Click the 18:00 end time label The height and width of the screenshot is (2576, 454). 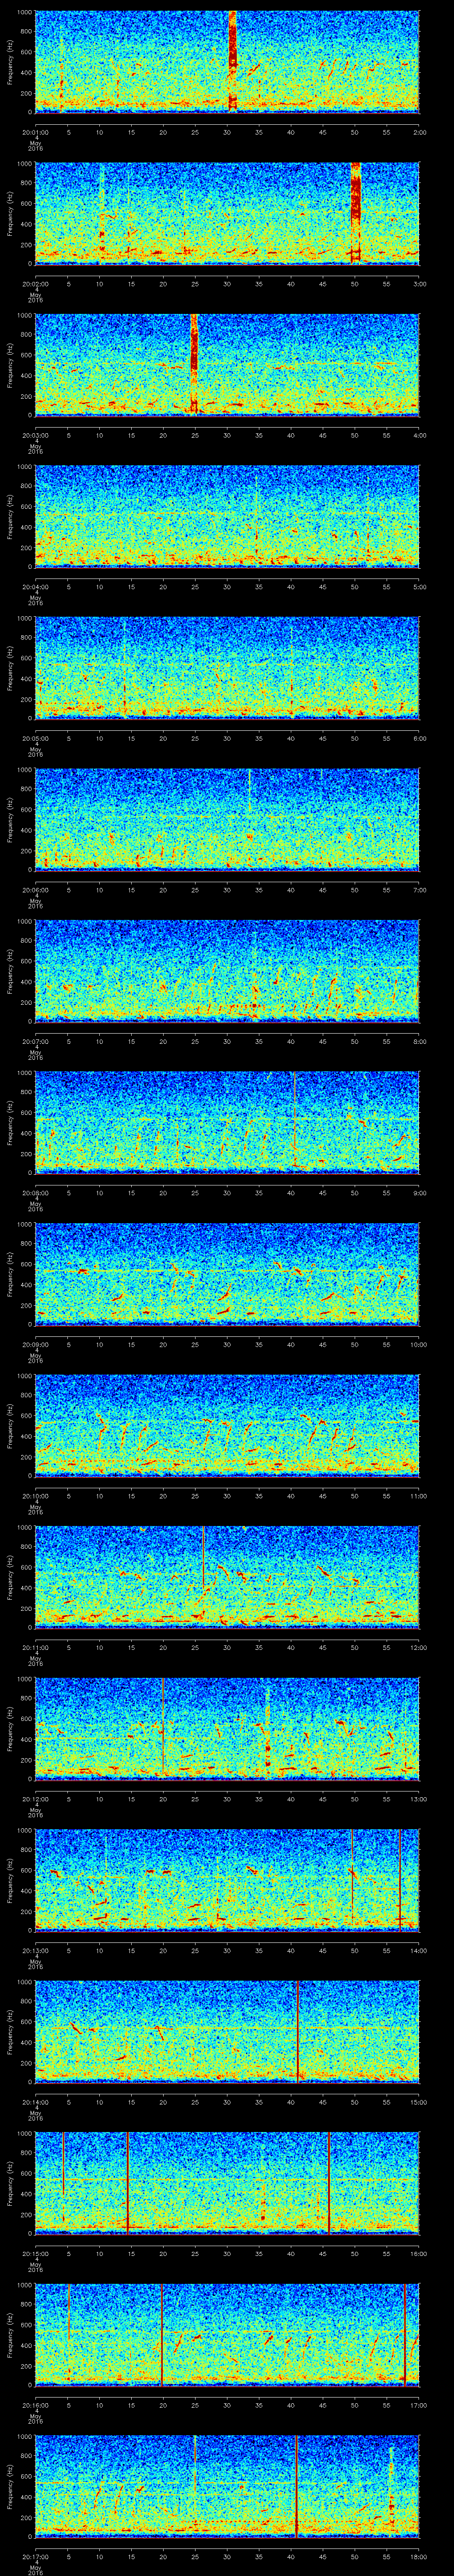coord(418,2556)
